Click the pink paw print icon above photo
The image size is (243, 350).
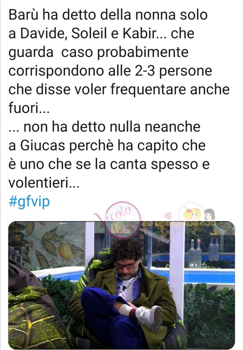click(x=167, y=216)
